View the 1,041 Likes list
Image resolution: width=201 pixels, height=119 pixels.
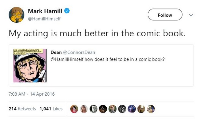[x=51, y=109]
